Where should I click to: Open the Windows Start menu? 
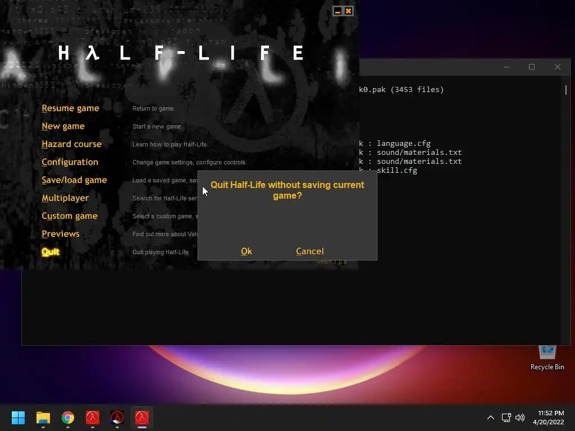18,418
